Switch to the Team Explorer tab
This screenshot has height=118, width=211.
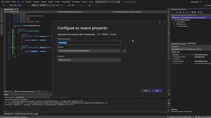[192, 43]
